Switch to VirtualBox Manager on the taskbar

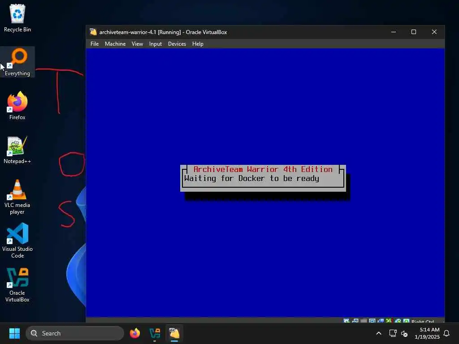pos(155,333)
